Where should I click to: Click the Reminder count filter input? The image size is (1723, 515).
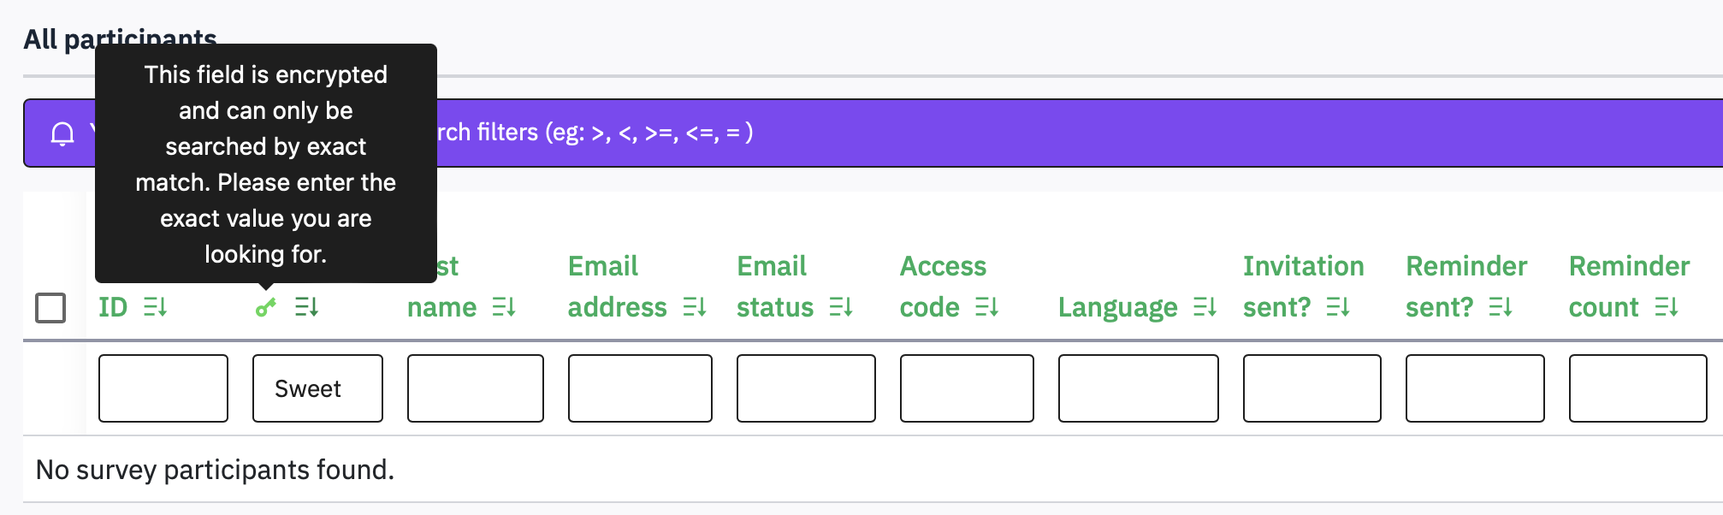pos(1637,388)
